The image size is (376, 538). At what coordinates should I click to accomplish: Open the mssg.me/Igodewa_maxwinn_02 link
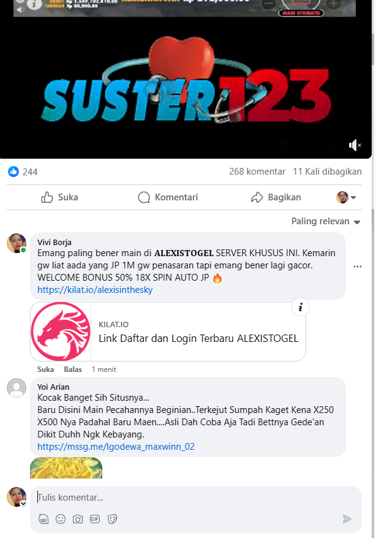pos(116,447)
